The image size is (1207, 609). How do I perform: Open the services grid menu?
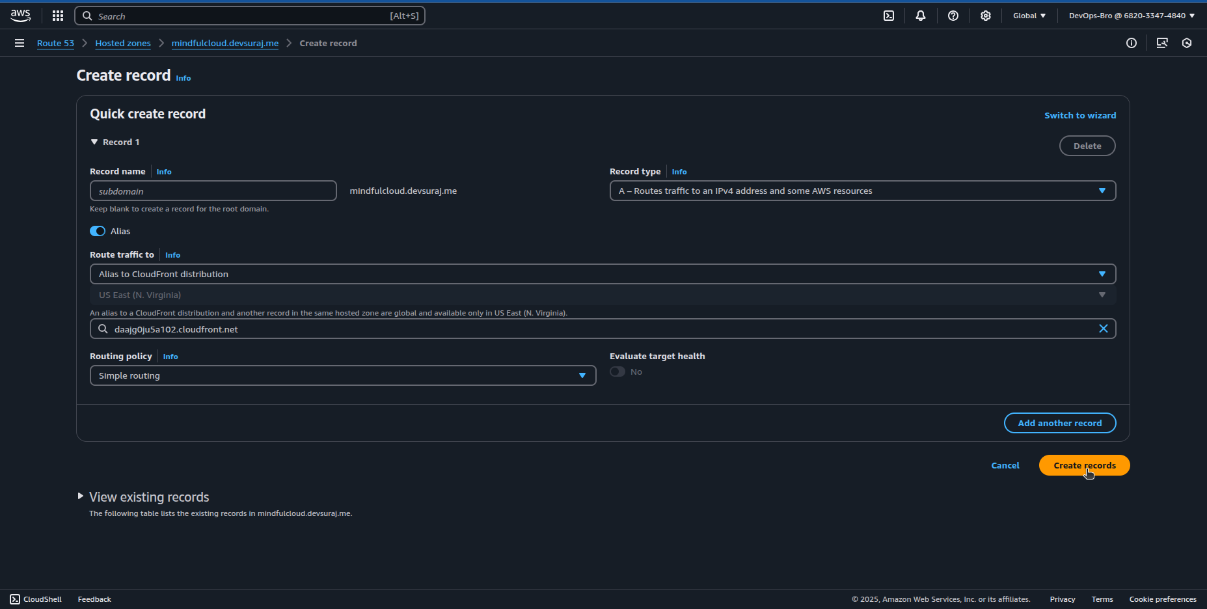pos(58,16)
